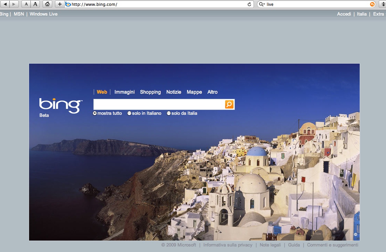
Task: Switch to the Shopping tab
Action: coord(150,92)
